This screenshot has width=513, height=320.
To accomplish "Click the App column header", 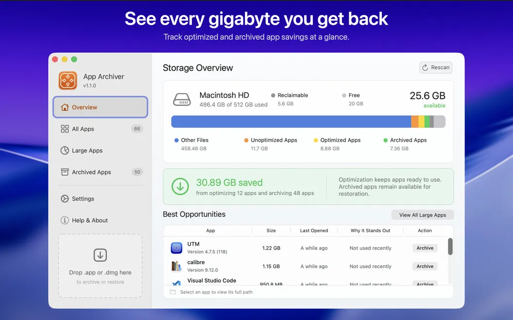I will [210, 230].
